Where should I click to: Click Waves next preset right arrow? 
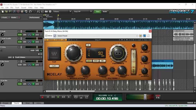pos(127,40)
